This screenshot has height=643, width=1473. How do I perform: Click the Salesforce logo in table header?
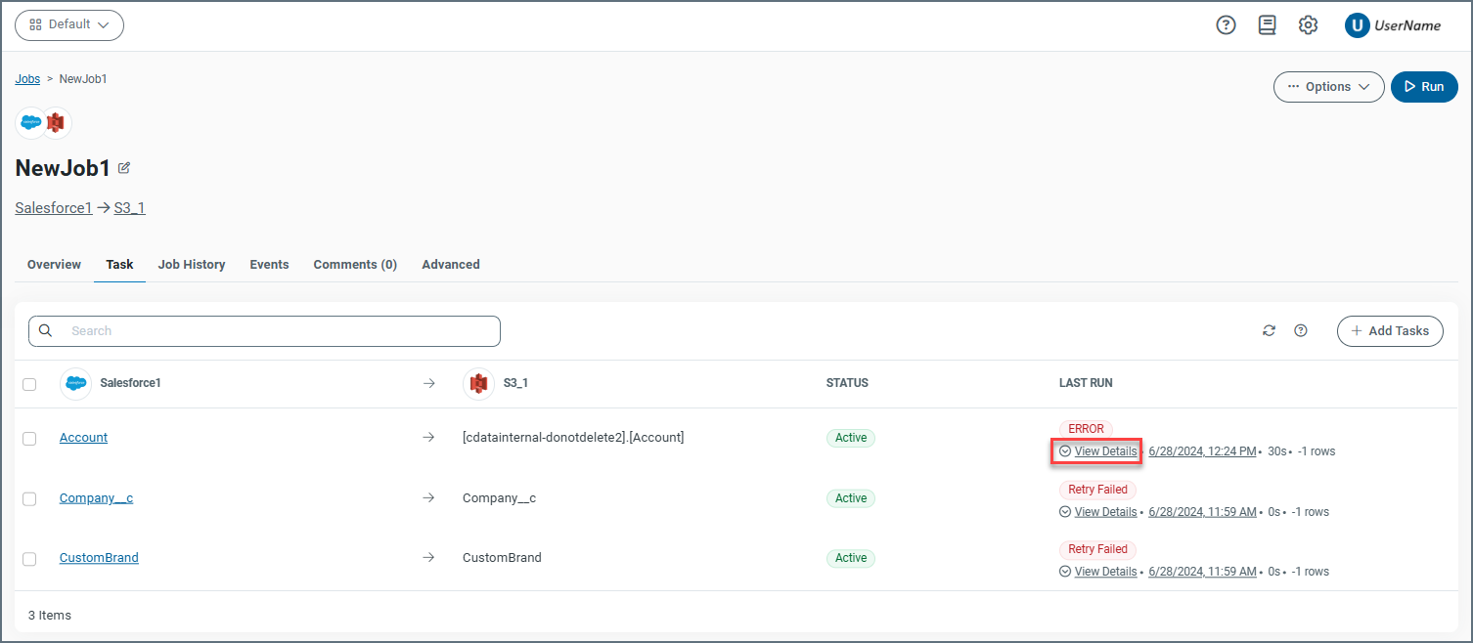(x=76, y=383)
